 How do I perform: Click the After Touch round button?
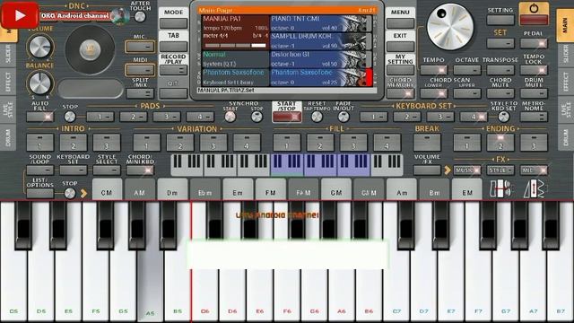[x=140, y=16]
